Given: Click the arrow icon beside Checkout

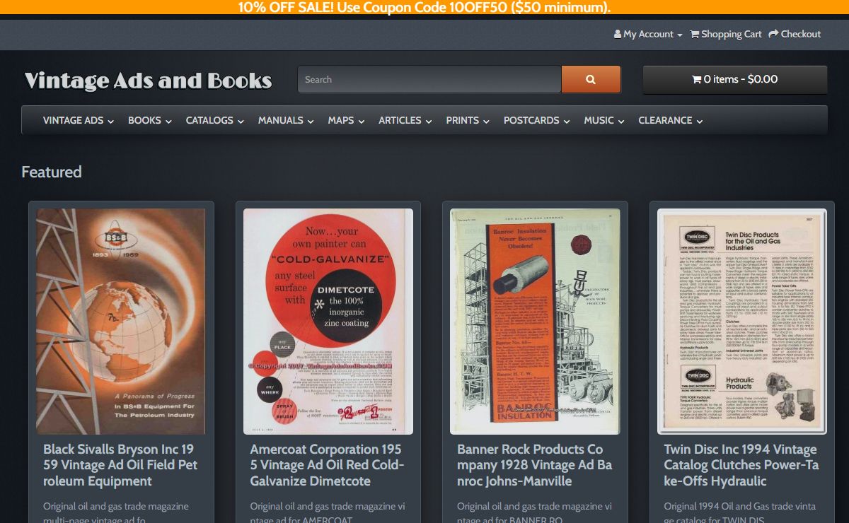Looking at the screenshot, I should pyautogui.click(x=773, y=34).
